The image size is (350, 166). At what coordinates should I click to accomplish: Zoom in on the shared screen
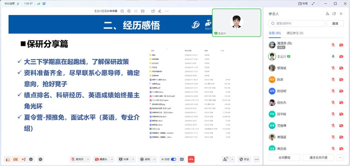[129, 11]
